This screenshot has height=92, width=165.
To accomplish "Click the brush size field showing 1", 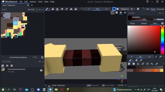I will tap(88, 9).
